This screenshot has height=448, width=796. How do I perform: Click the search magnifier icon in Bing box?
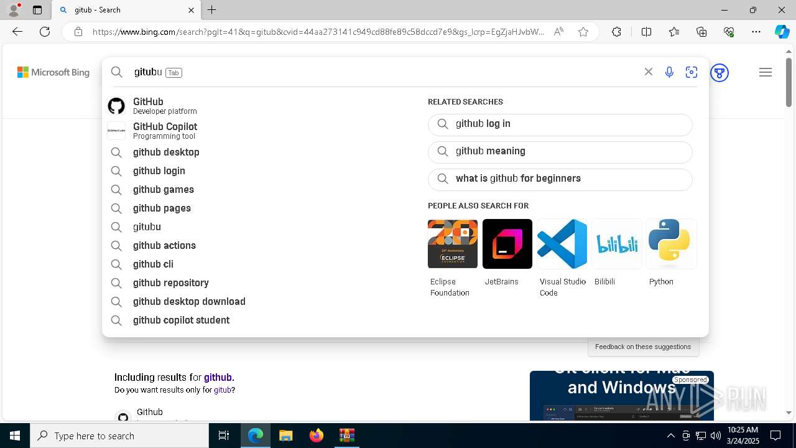point(117,72)
